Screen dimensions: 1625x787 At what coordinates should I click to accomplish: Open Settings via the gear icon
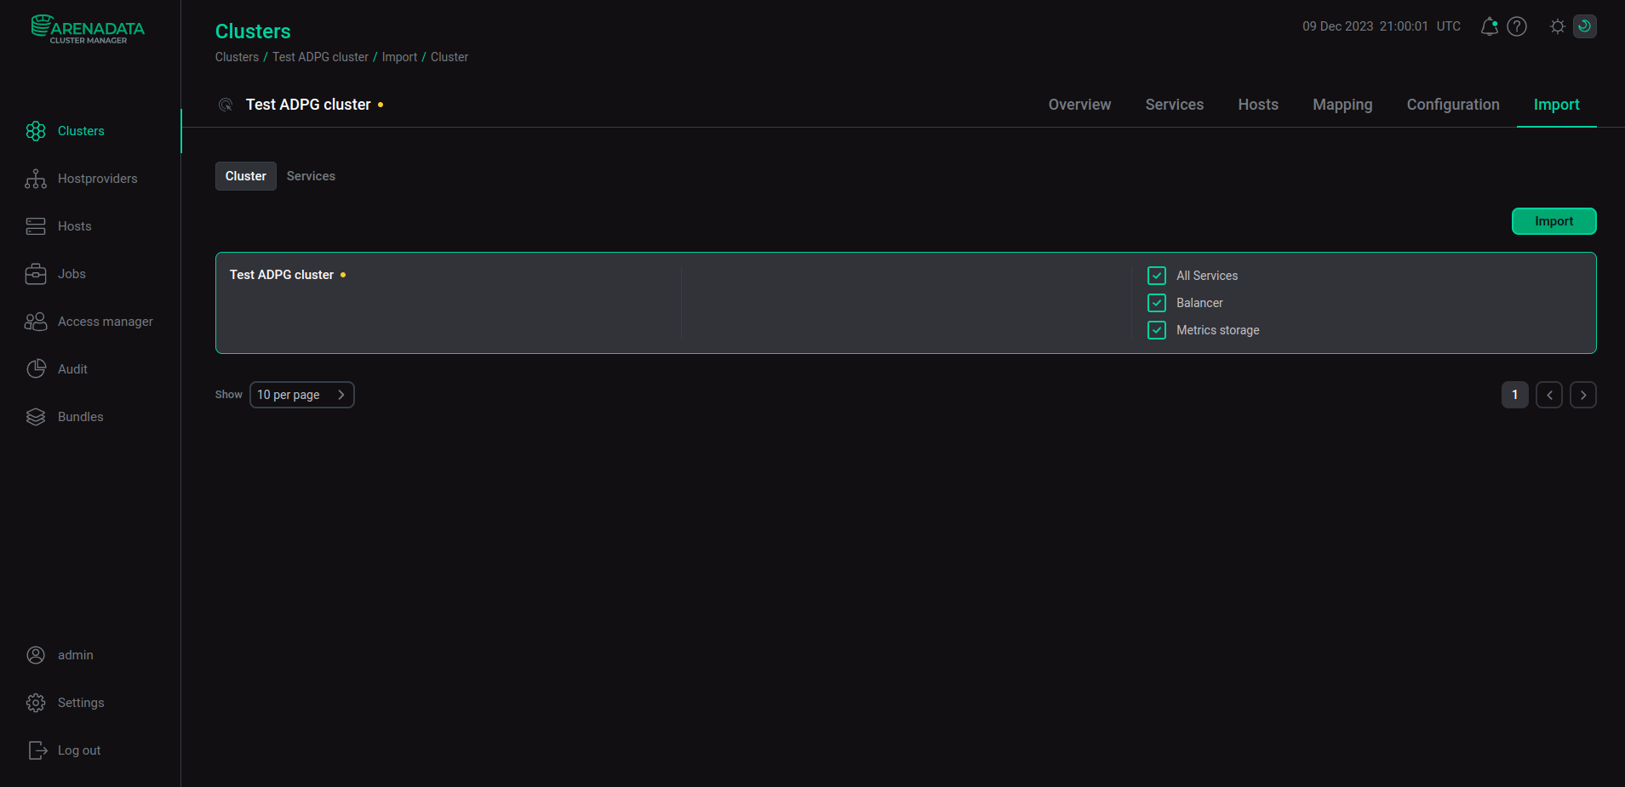coord(36,703)
